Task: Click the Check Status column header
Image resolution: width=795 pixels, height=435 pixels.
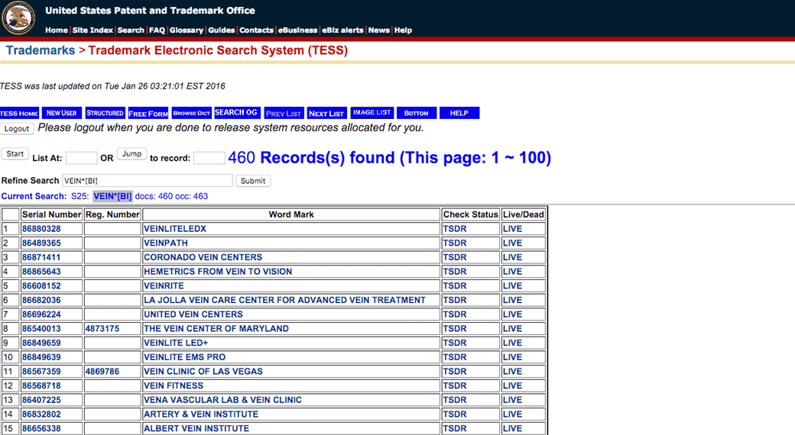Action: [x=471, y=214]
